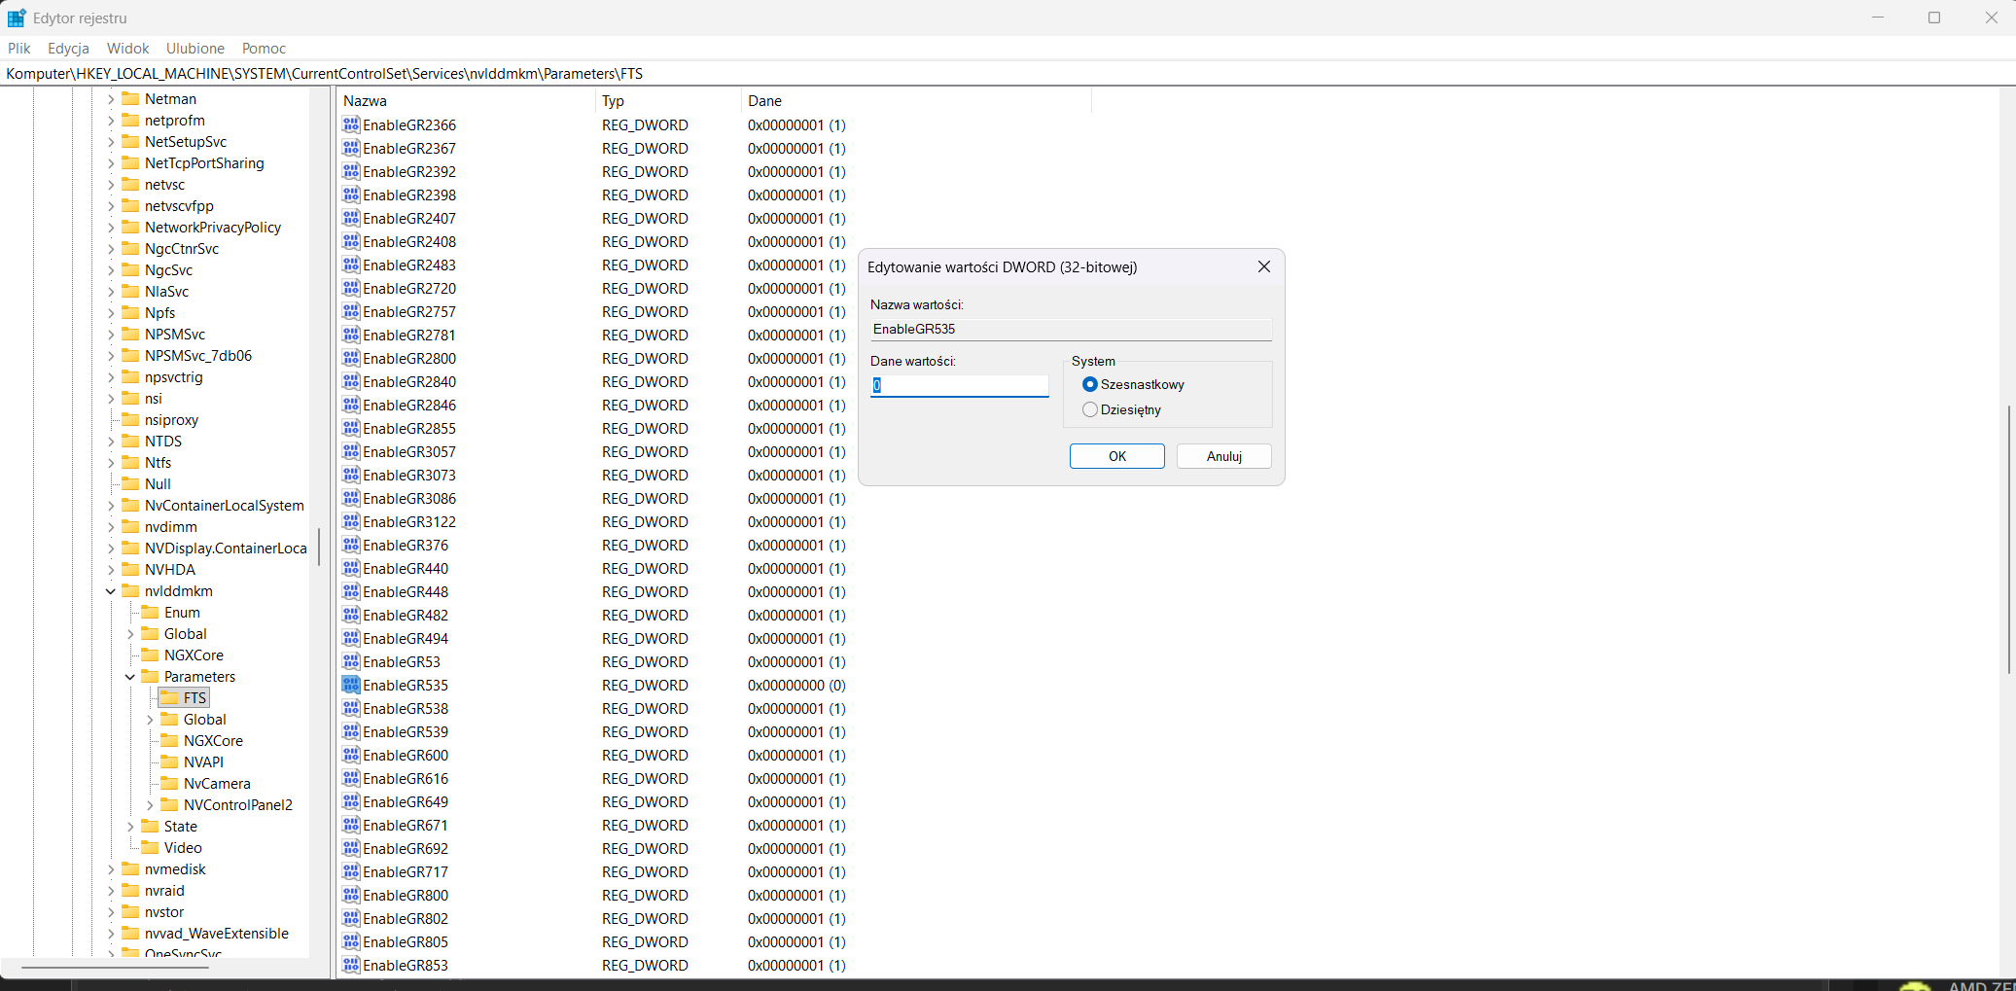The image size is (2016, 991).
Task: Open the Ulubione menu
Action: pyautogui.click(x=195, y=48)
